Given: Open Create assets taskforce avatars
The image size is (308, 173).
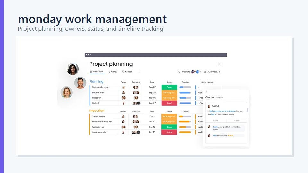Looking at the screenshot, I should point(135,117).
